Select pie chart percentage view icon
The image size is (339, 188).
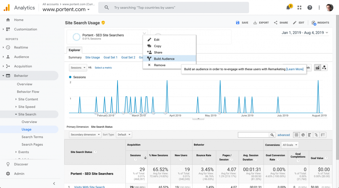coord(303,135)
